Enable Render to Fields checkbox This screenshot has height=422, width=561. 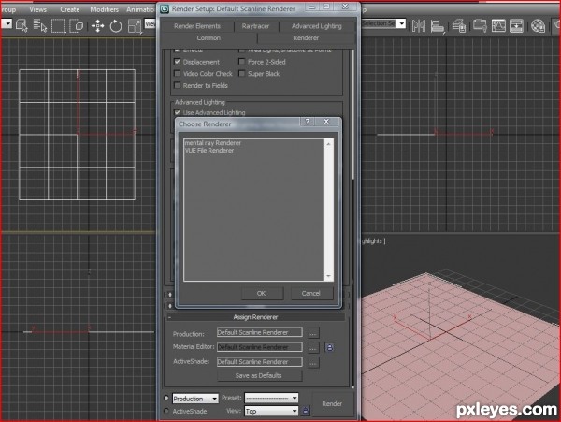click(177, 85)
